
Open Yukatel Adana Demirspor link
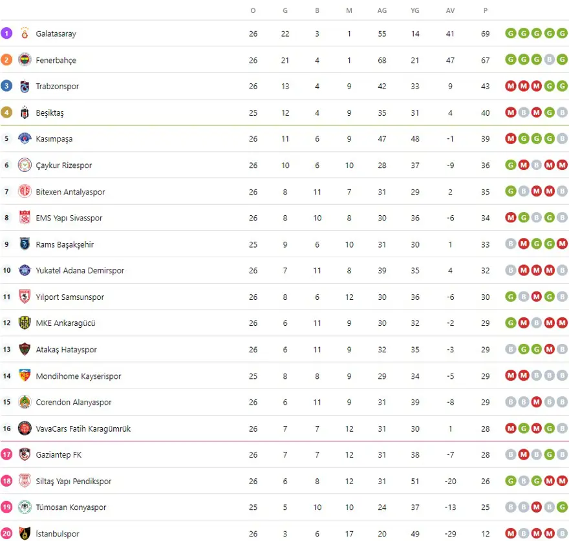(80, 271)
